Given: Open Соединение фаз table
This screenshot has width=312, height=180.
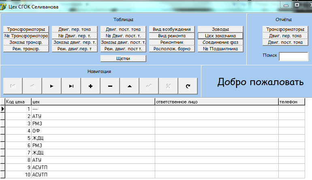Looking at the screenshot, I should (220, 42).
